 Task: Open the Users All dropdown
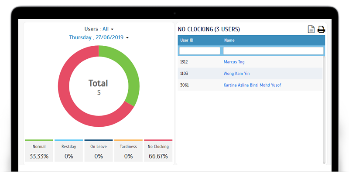tap(108, 29)
